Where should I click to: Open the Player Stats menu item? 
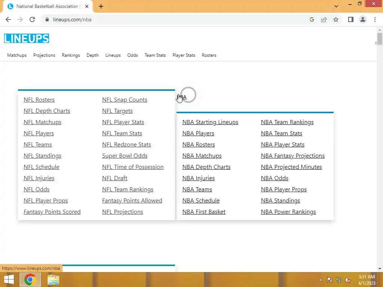point(184,55)
